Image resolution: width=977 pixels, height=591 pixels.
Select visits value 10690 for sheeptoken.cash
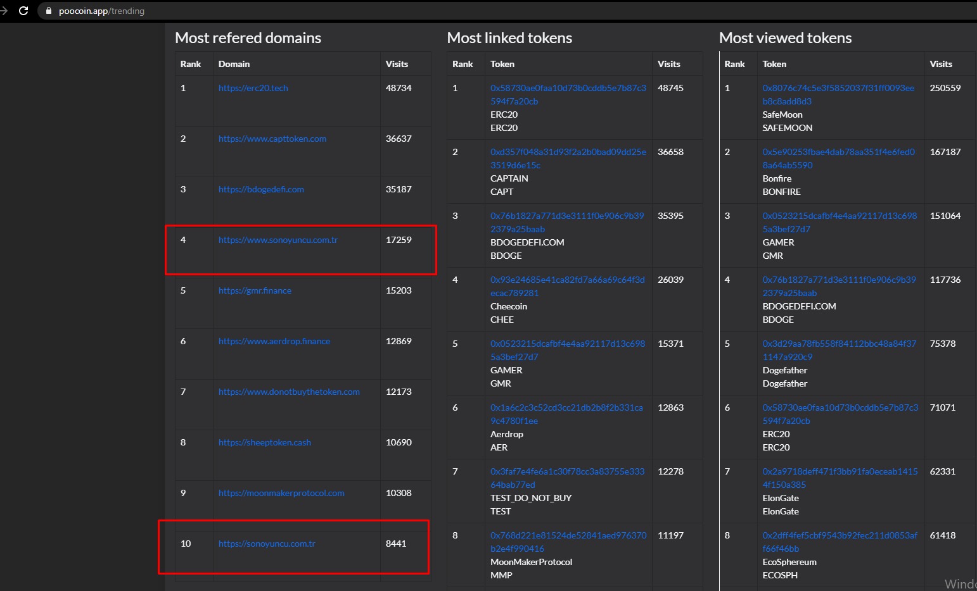[399, 442]
